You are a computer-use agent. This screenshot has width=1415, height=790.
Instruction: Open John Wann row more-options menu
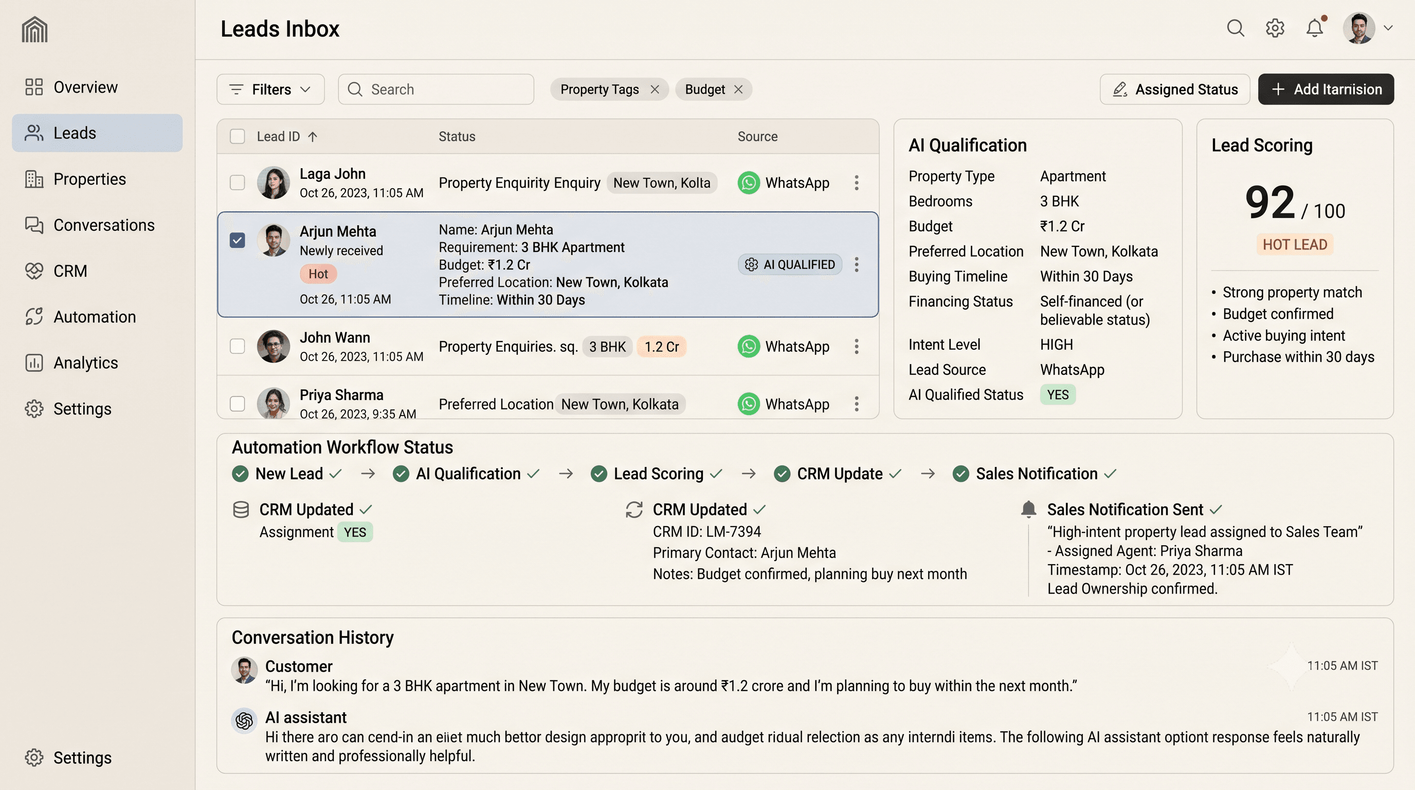[857, 346]
